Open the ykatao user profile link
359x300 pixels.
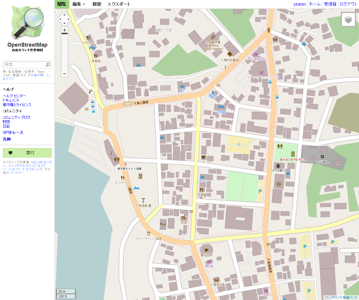[300, 4]
